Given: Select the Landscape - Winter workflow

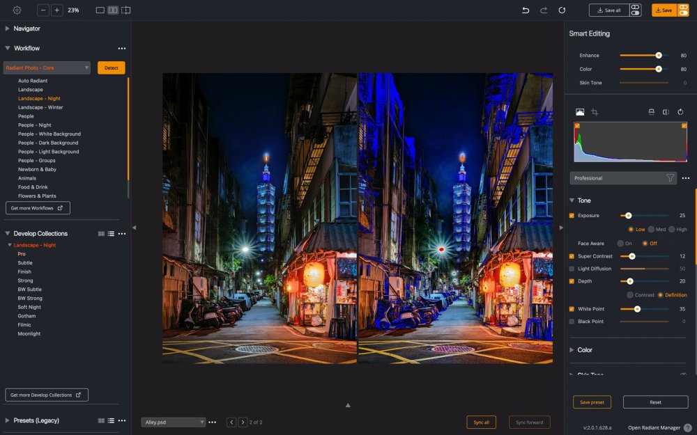Looking at the screenshot, I should [40, 107].
